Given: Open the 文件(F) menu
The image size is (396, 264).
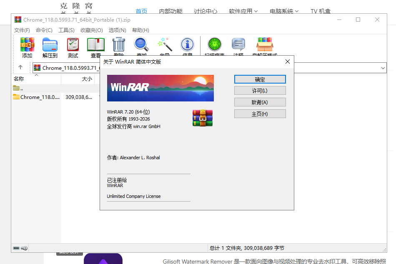Looking at the screenshot, I should 22,30.
